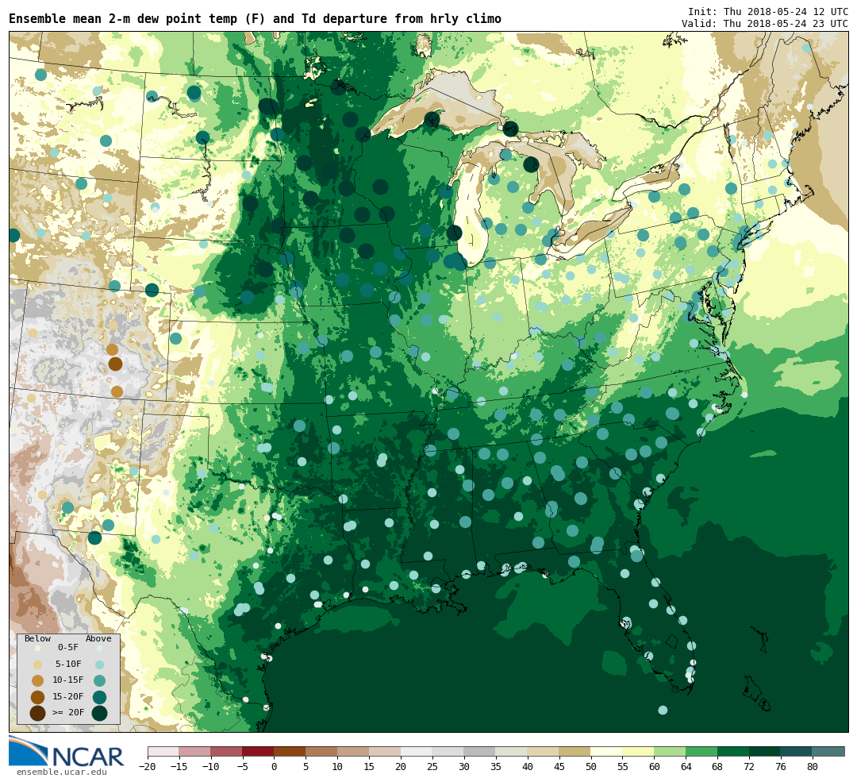Click the above >=20F darkest green dot
857x782 pixels.
(x=99, y=714)
